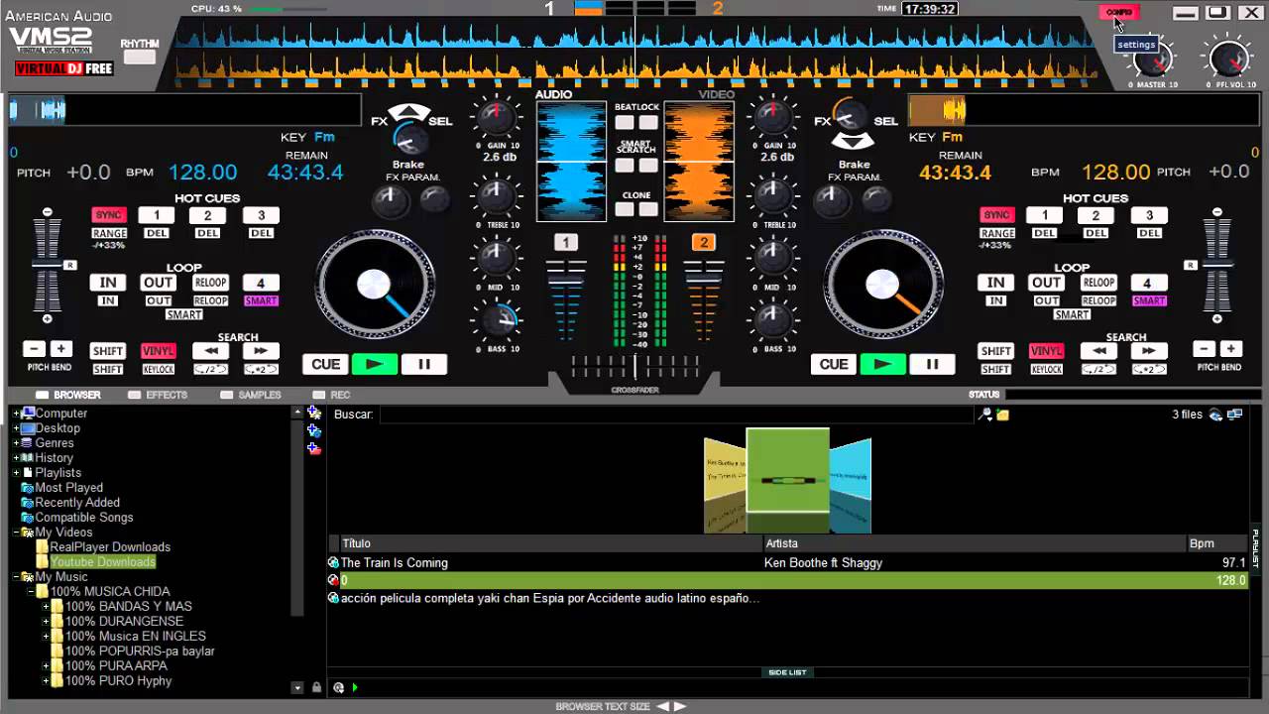Click the add filter folder icon
The width and height of the screenshot is (1269, 714).
314,430
